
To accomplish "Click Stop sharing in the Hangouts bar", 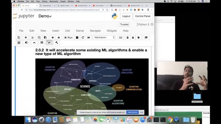I will point(133,112).
